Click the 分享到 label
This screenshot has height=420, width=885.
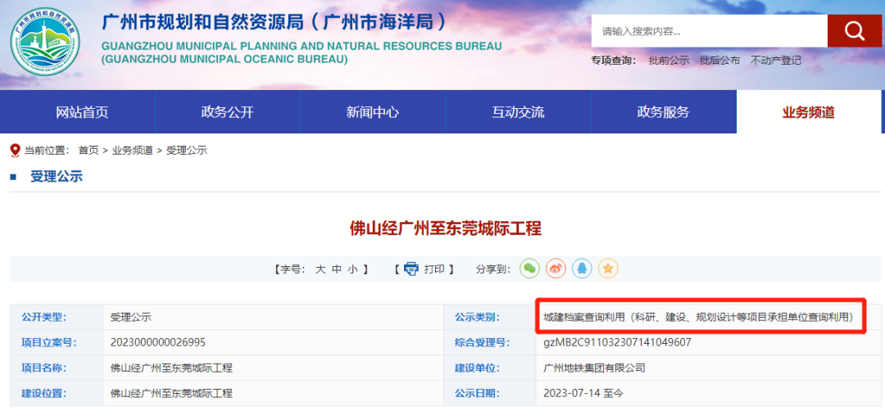tap(493, 269)
